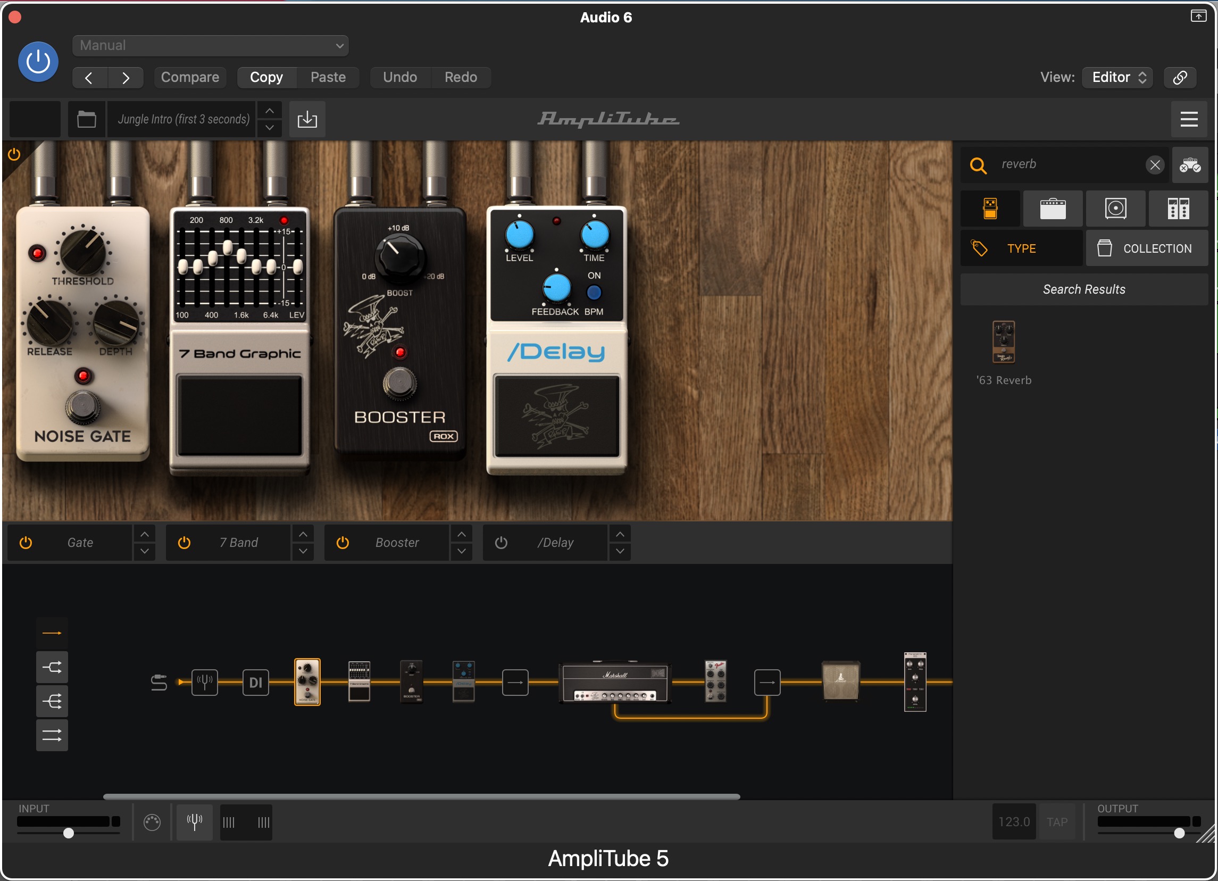This screenshot has height=881, width=1218.
Task: Step preset up arrow beside Jungle Intro
Action: tap(270, 111)
